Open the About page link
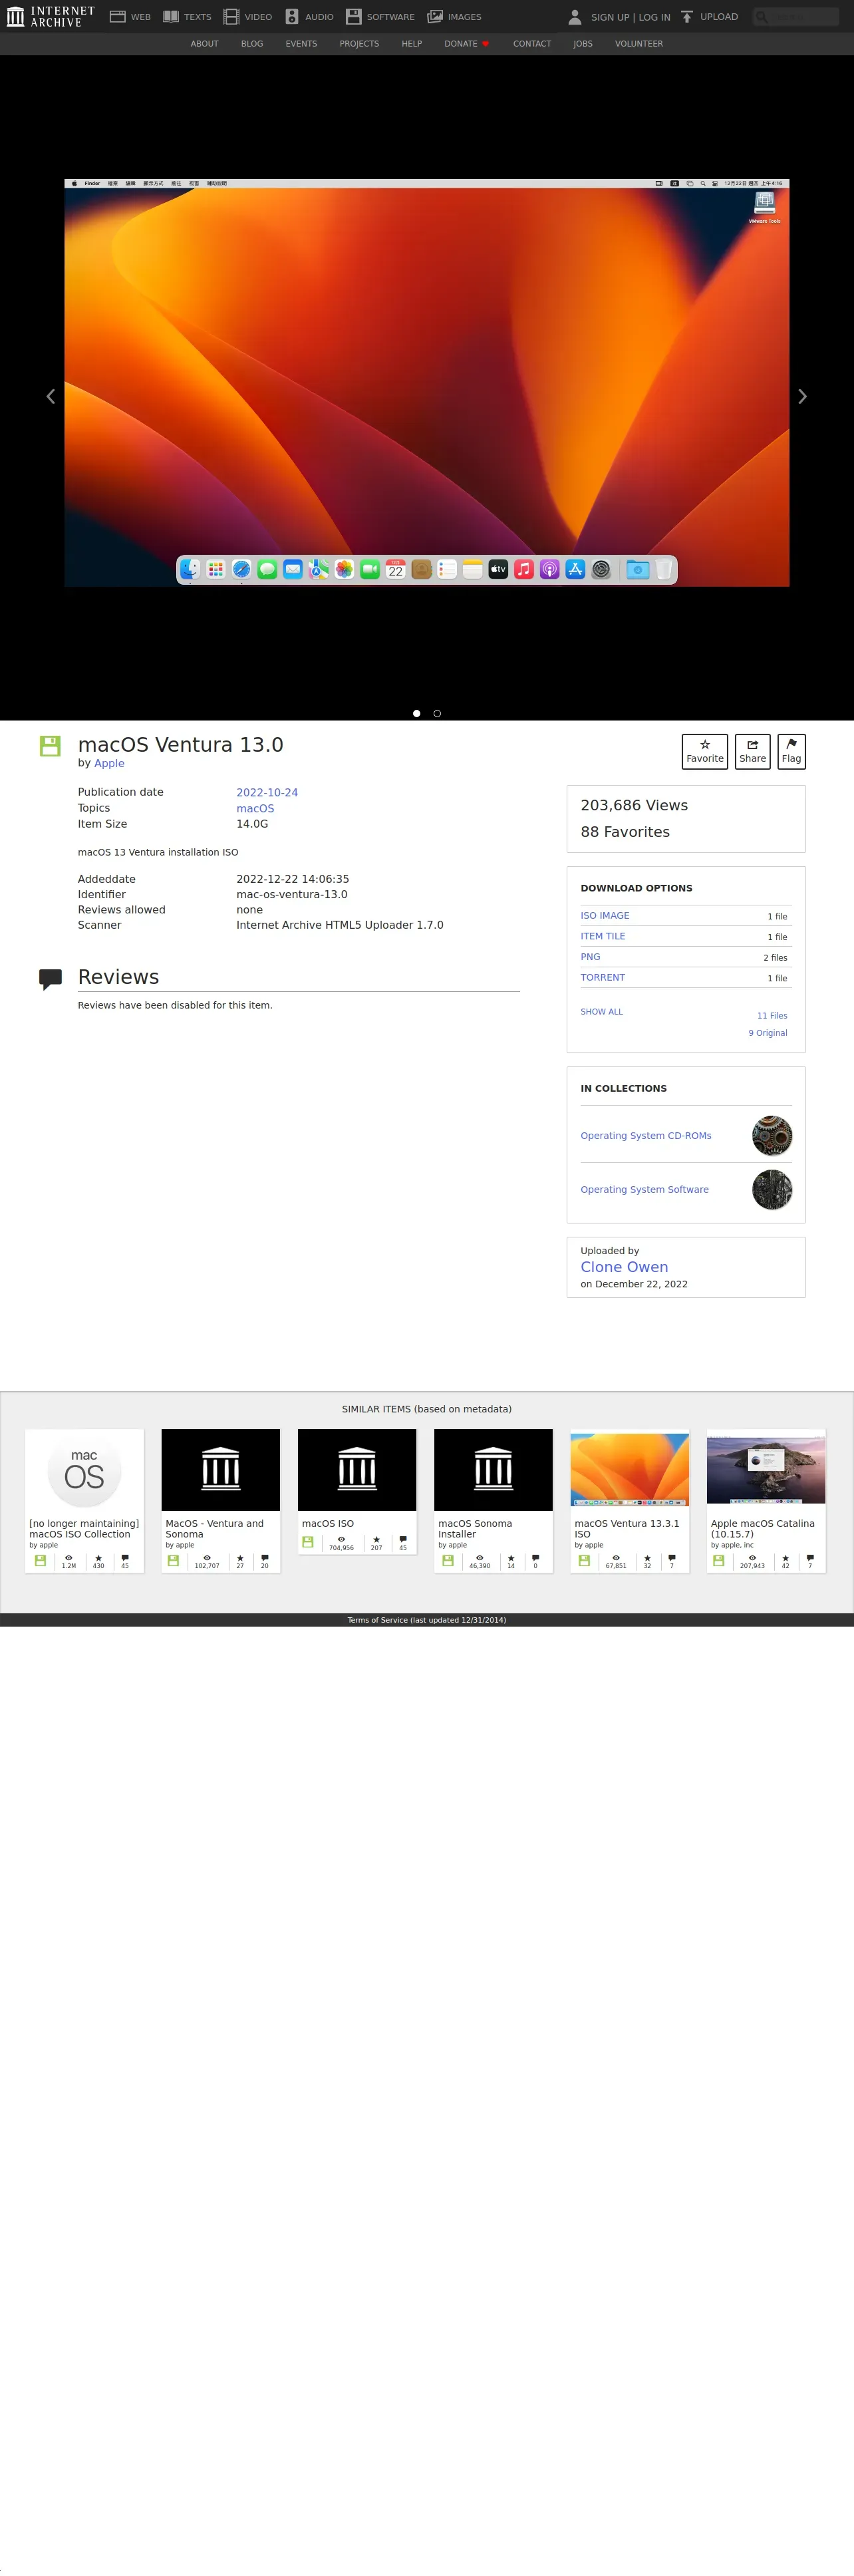Image resolution: width=854 pixels, height=2576 pixels. coord(204,44)
